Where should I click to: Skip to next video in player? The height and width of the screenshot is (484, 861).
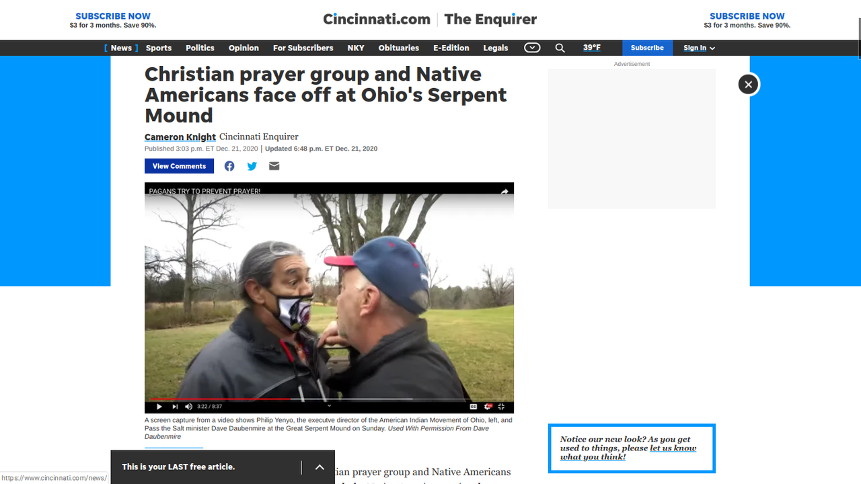click(175, 407)
